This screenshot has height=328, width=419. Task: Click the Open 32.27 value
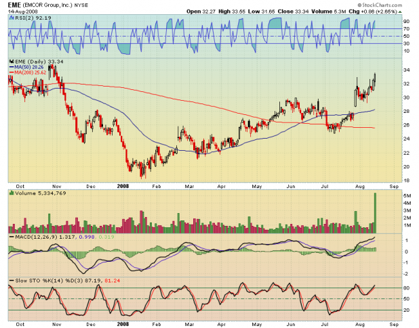coord(201,11)
